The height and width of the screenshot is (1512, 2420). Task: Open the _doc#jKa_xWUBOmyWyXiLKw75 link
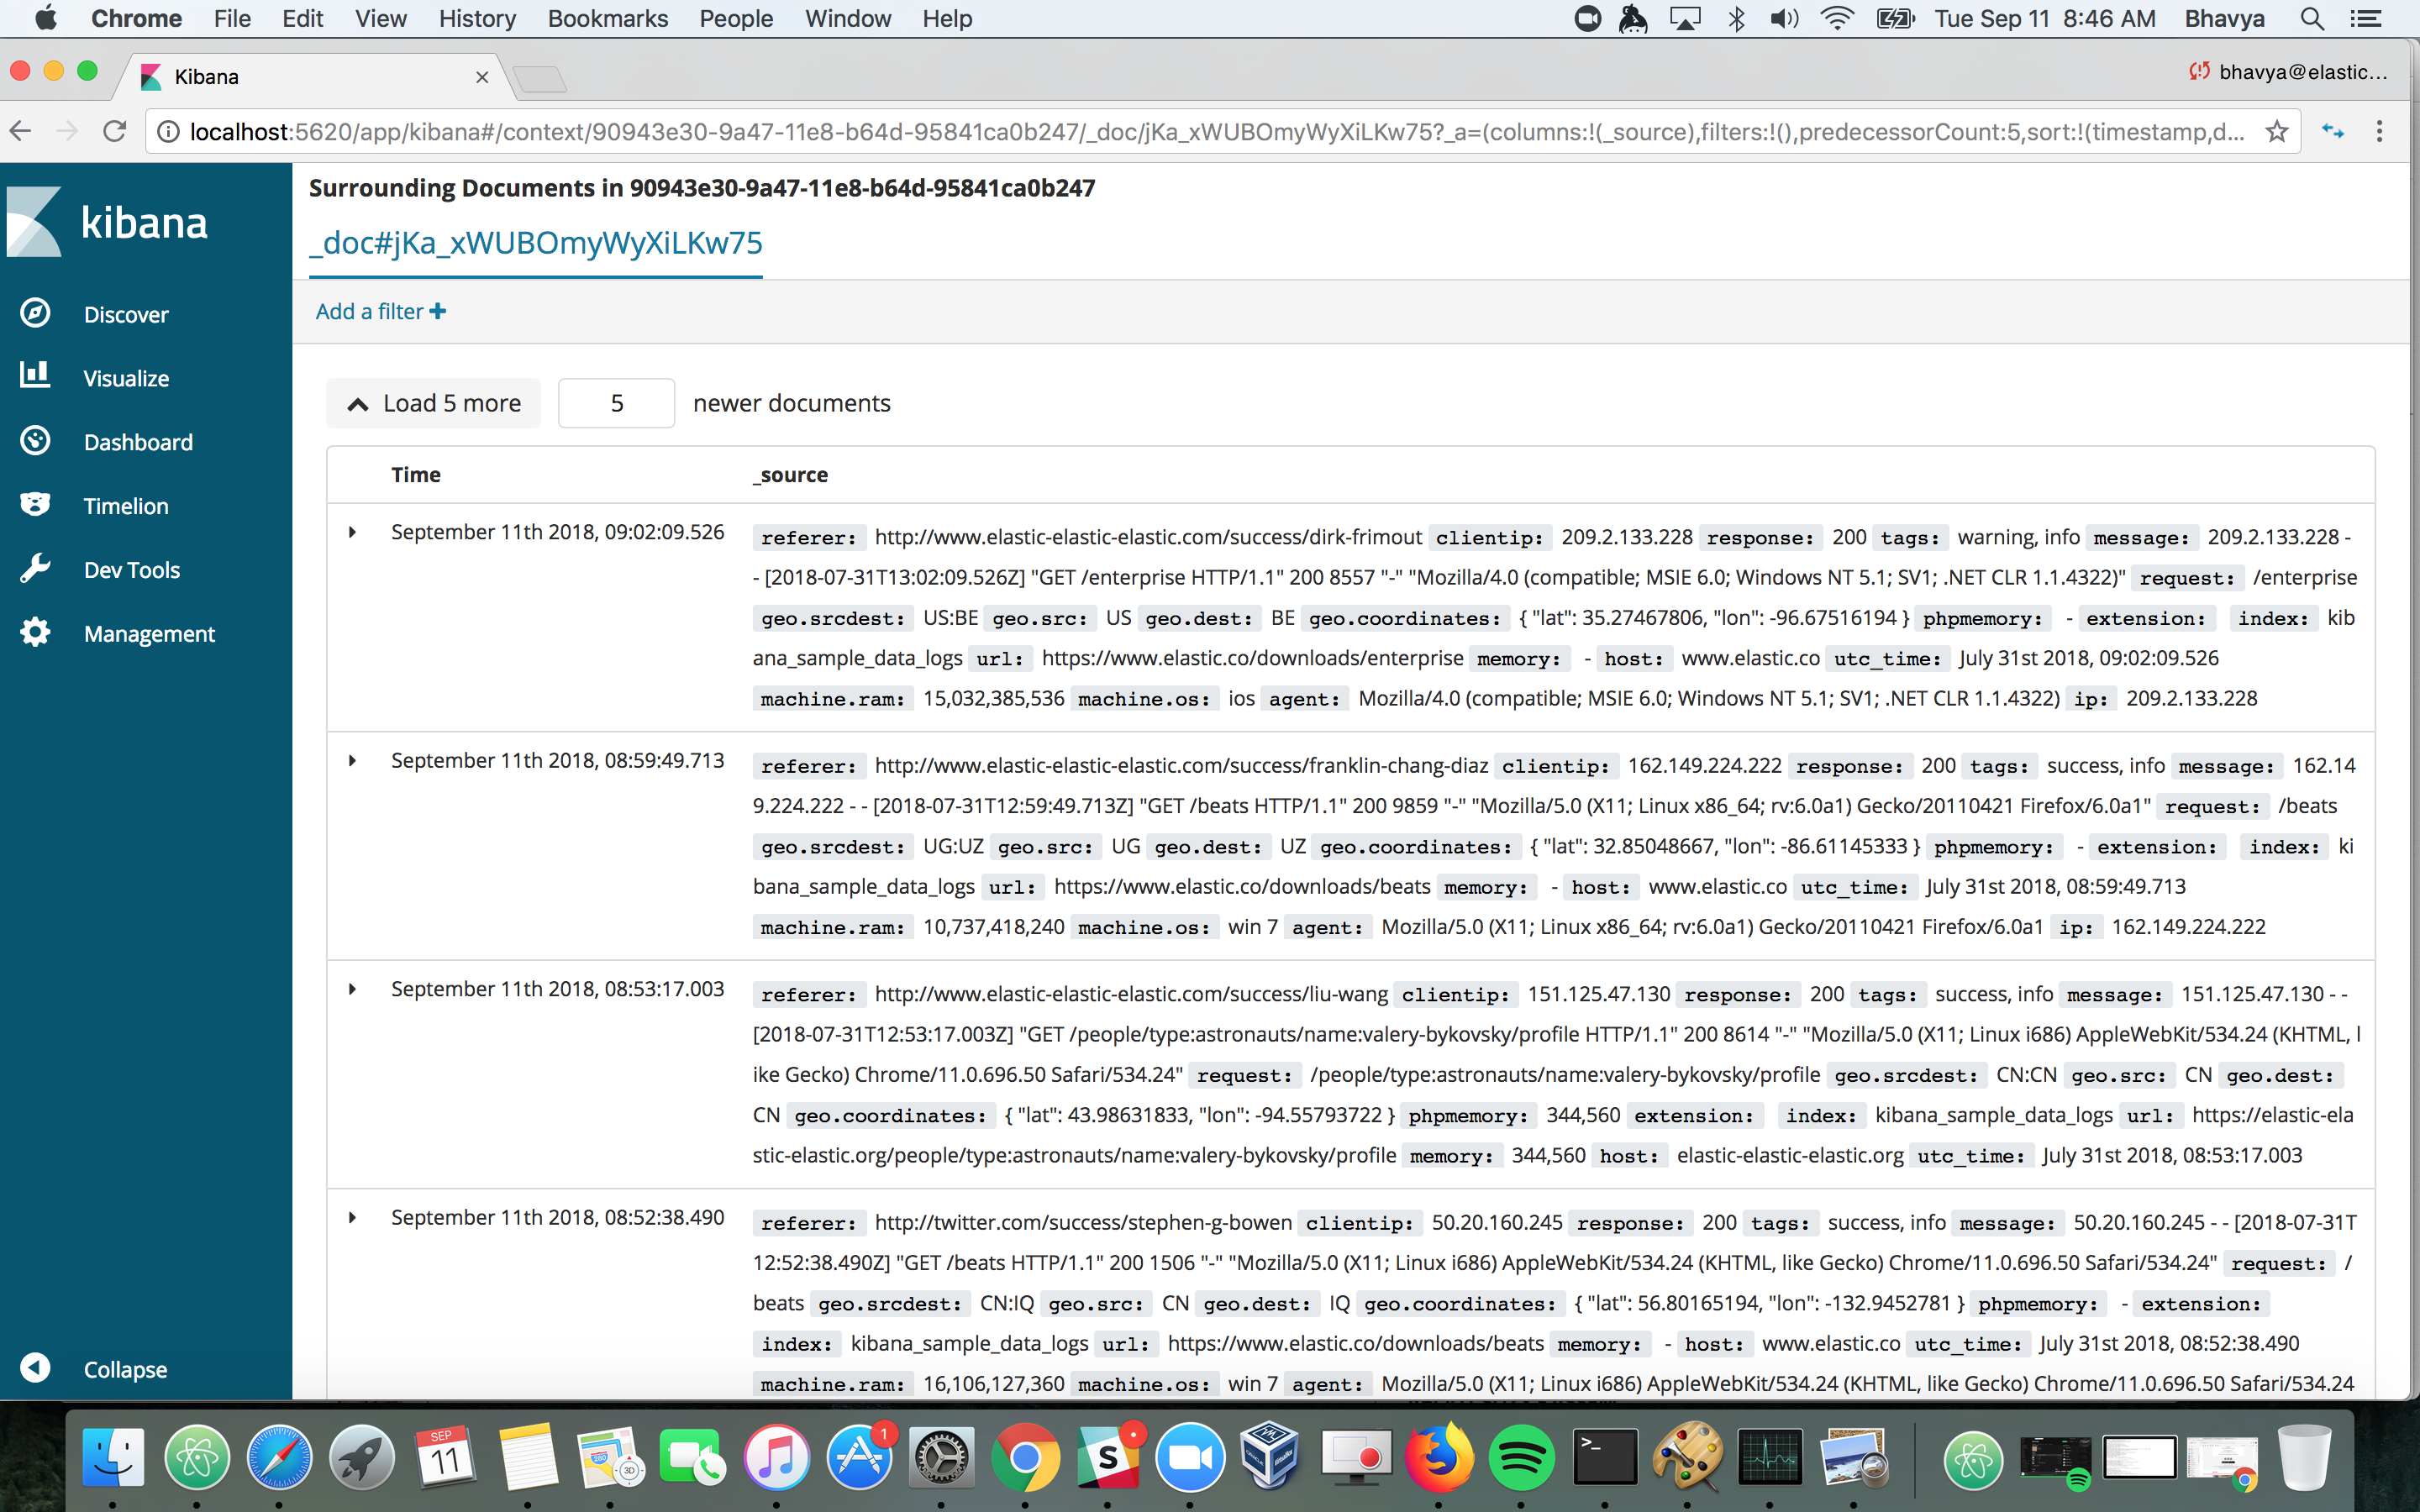pos(536,243)
